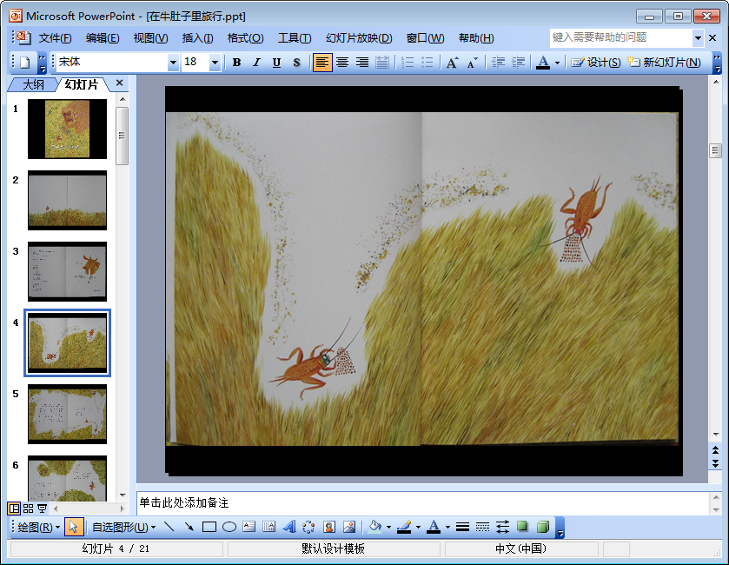729x565 pixels.
Task: Toggle bold formatting
Action: pyautogui.click(x=236, y=63)
